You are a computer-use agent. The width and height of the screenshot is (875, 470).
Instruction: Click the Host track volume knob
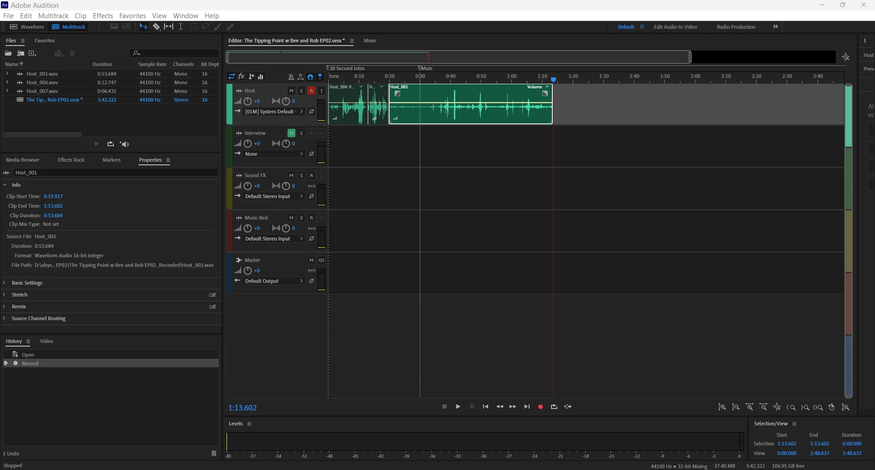tap(247, 101)
